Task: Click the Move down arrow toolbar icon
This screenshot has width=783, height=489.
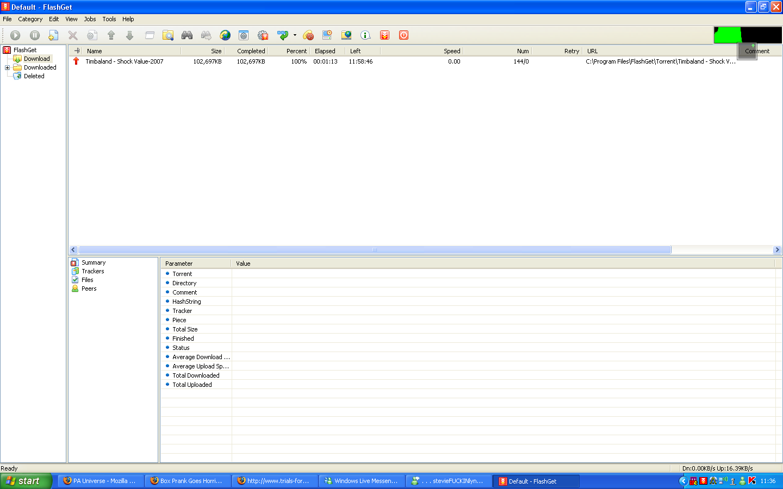Action: [x=129, y=35]
